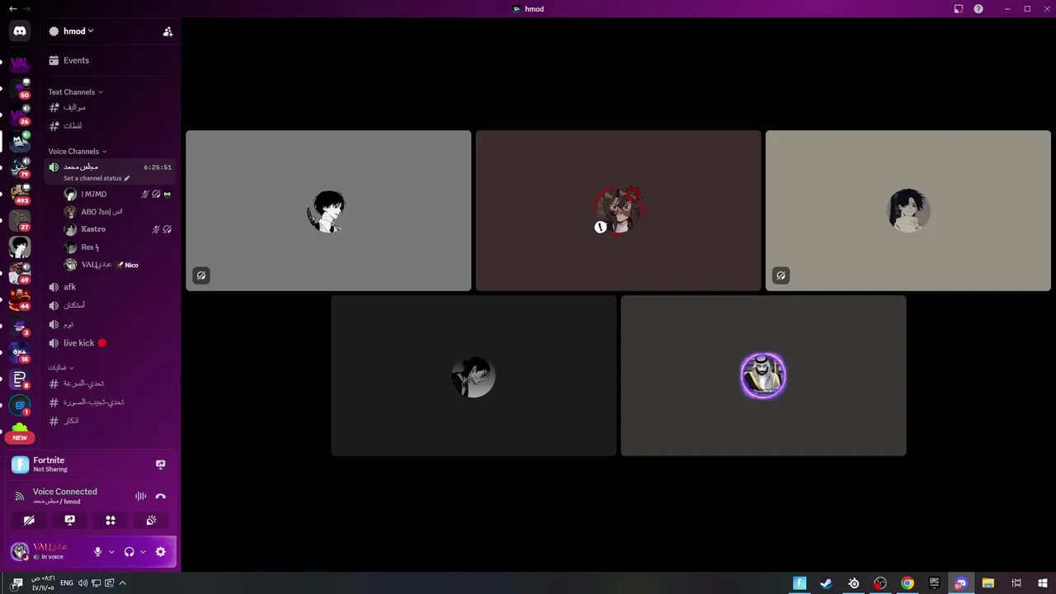Select the top-right participant video tile
Screen dimensions: 1056x594
click(907, 210)
